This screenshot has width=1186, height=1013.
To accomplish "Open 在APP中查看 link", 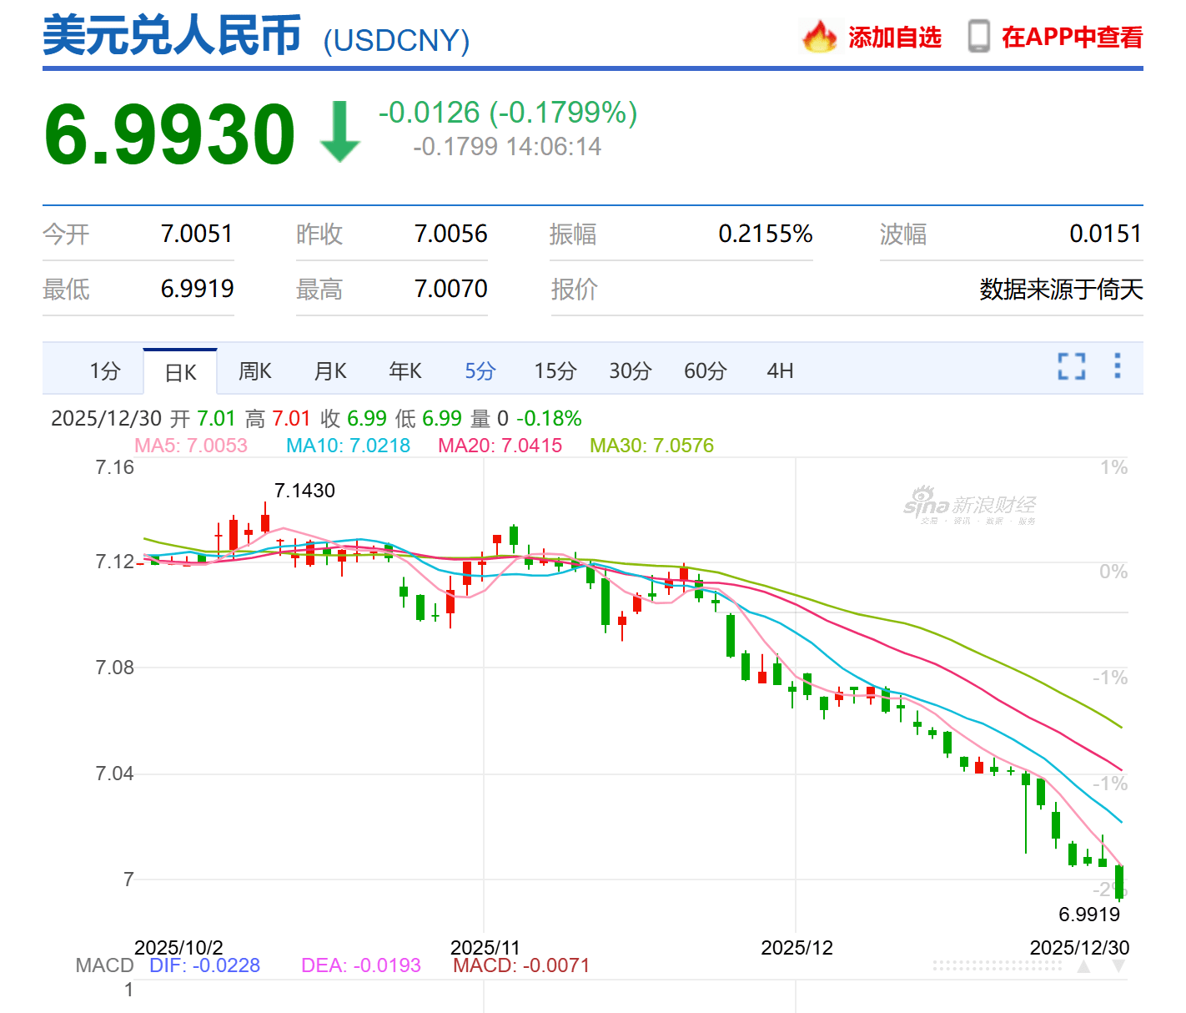I will click(x=1072, y=37).
